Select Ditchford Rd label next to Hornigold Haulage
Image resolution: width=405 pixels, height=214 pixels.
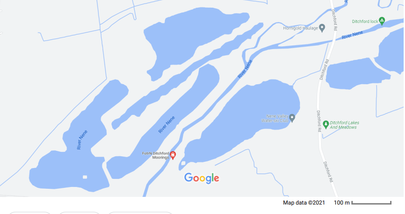tap(334, 20)
